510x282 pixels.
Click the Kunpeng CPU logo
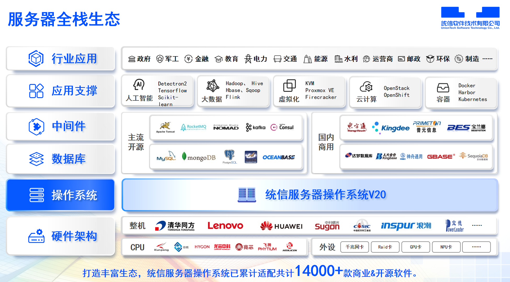point(161,247)
